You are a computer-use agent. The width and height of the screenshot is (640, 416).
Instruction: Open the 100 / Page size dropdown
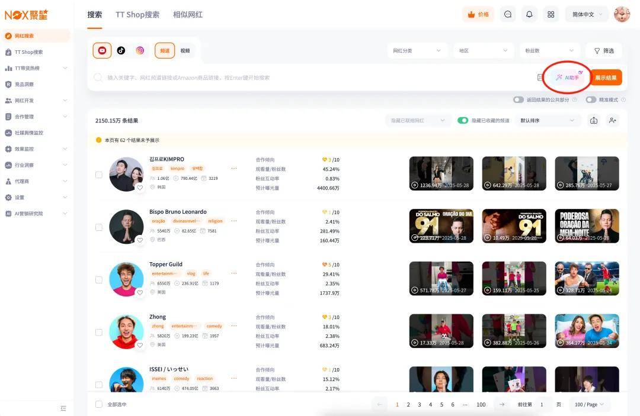(589, 405)
